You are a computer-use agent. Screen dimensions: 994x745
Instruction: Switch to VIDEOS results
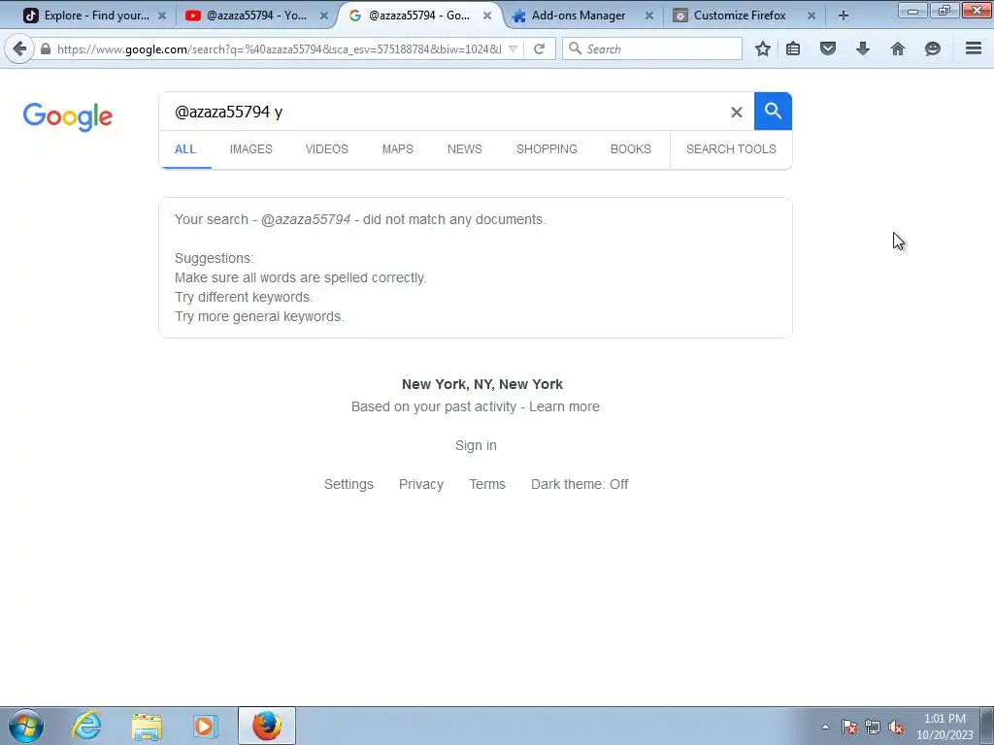click(327, 148)
